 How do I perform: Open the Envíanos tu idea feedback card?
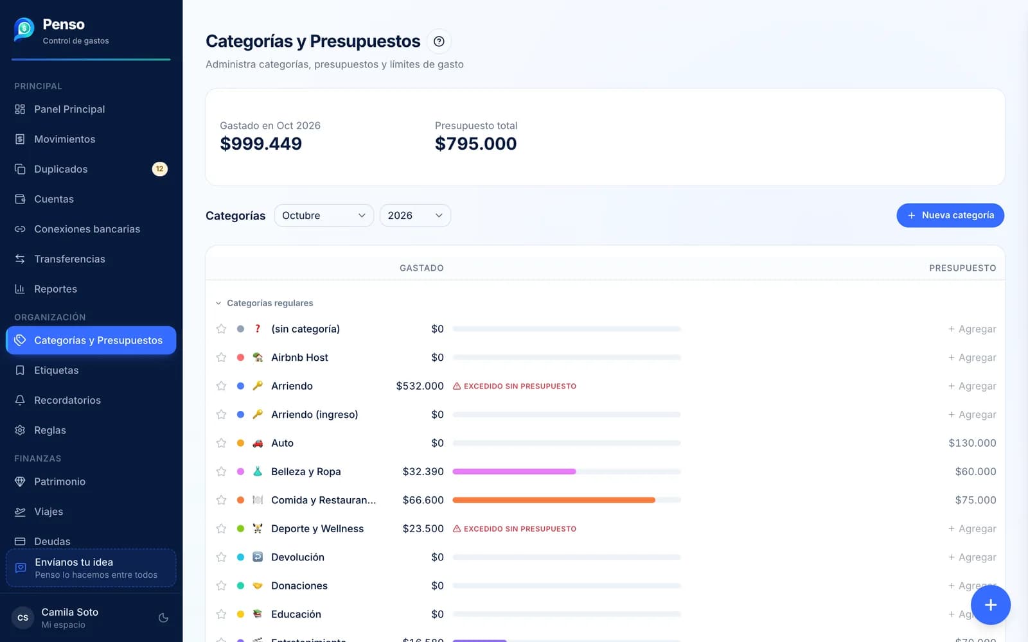click(x=91, y=568)
